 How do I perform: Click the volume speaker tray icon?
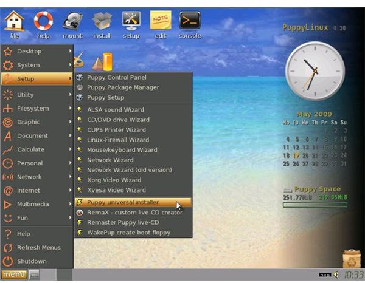click(336, 274)
